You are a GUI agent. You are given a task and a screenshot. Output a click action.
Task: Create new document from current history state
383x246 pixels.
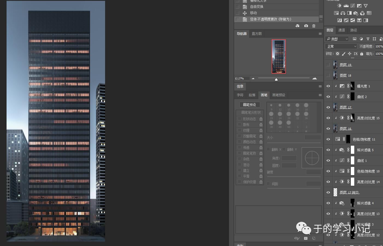[x=298, y=26]
